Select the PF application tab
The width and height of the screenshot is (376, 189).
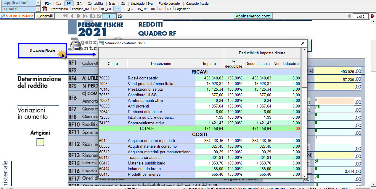69,4
